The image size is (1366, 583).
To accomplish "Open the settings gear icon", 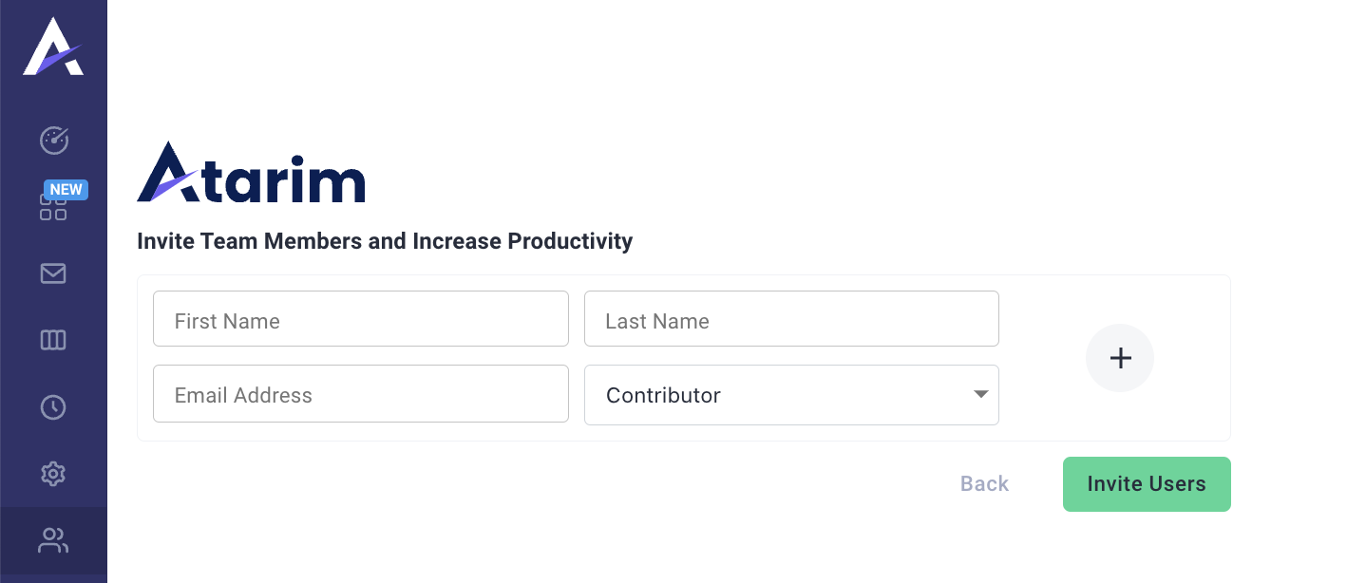I will pyautogui.click(x=53, y=473).
